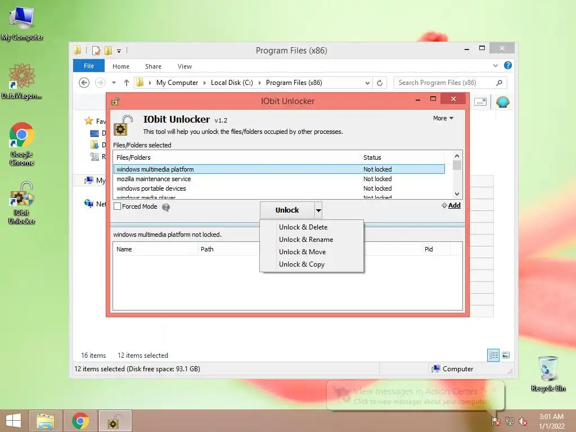This screenshot has height=432, width=576.
Task: Select windows portable devices row
Action: (x=279, y=188)
